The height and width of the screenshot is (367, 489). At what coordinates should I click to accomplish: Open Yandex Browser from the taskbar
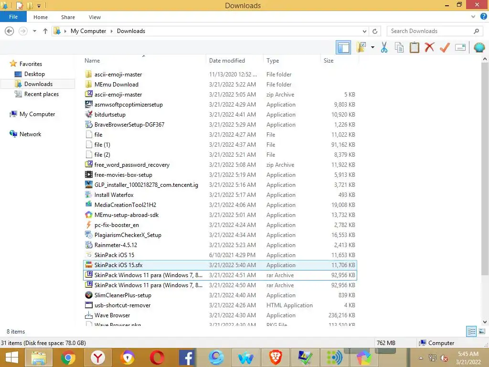tap(97, 357)
